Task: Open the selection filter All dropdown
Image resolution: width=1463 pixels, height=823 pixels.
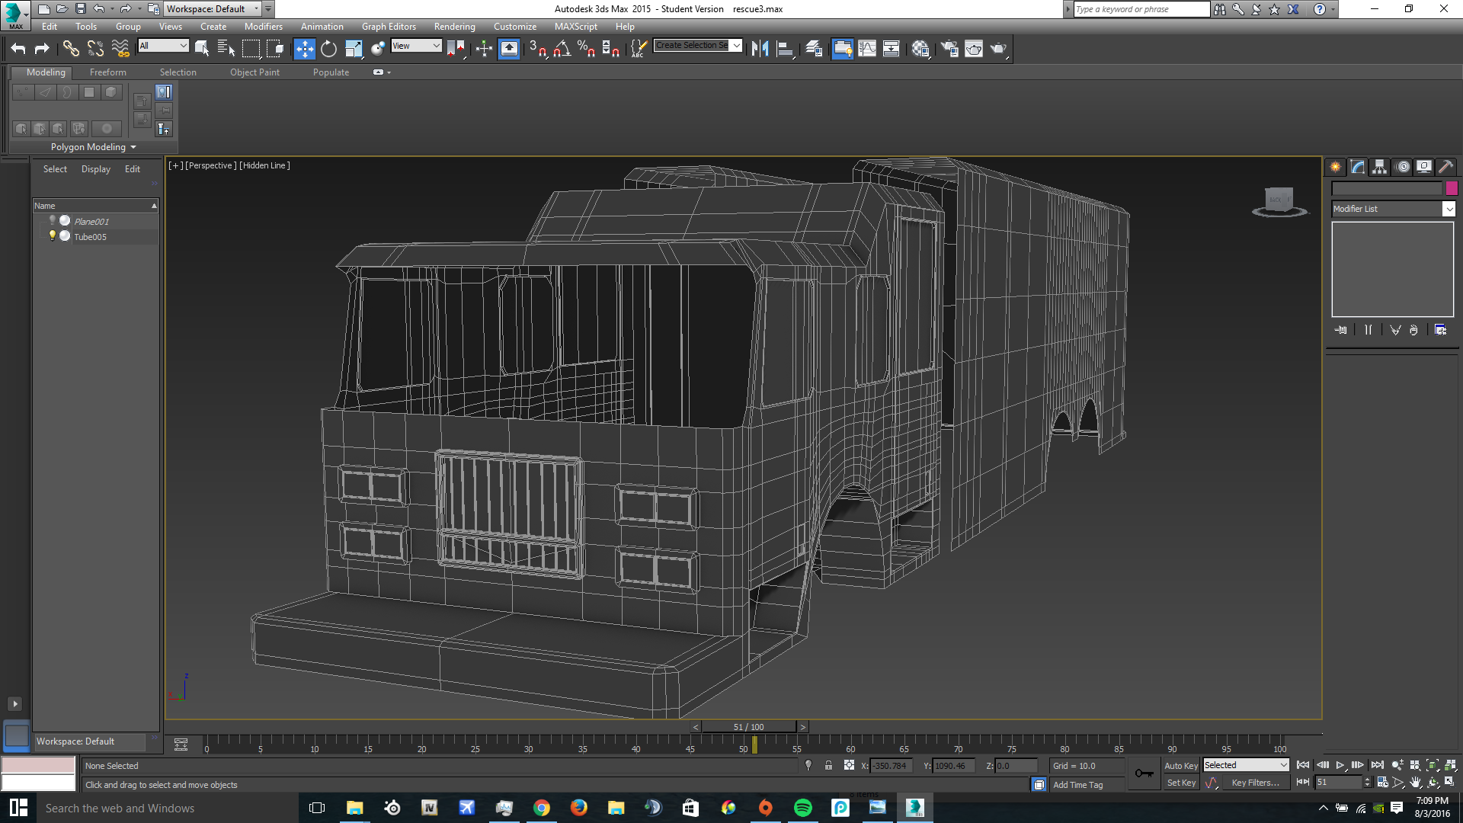Action: click(x=163, y=46)
